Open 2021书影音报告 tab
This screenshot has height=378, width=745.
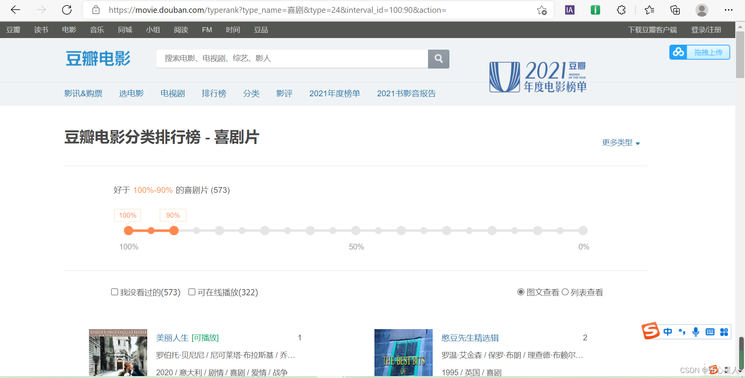[406, 93]
